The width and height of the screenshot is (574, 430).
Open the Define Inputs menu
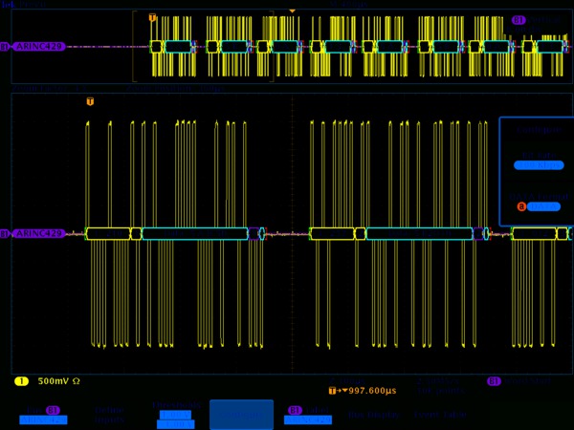click(x=110, y=415)
